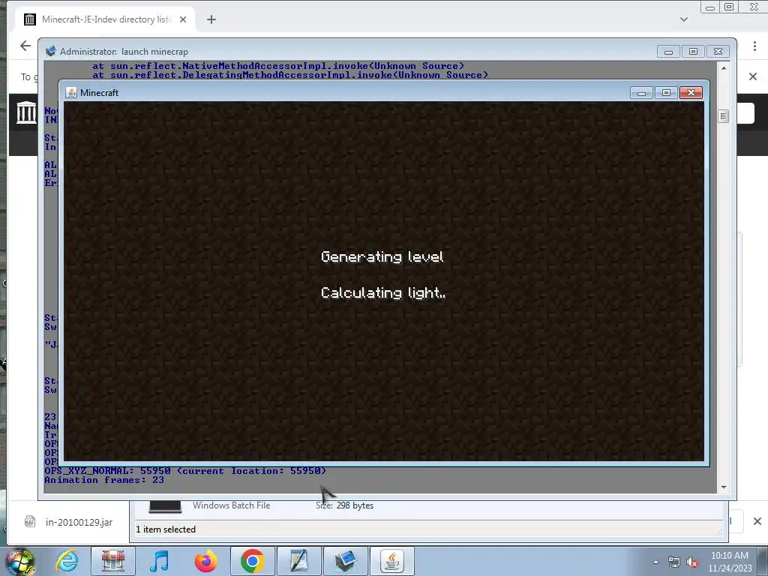Open the Chrome tab search dropdown

(684, 19)
